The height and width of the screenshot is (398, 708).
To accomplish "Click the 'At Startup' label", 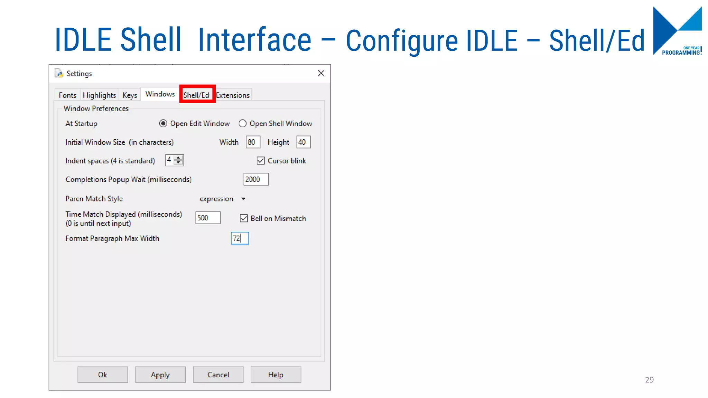I will click(81, 123).
